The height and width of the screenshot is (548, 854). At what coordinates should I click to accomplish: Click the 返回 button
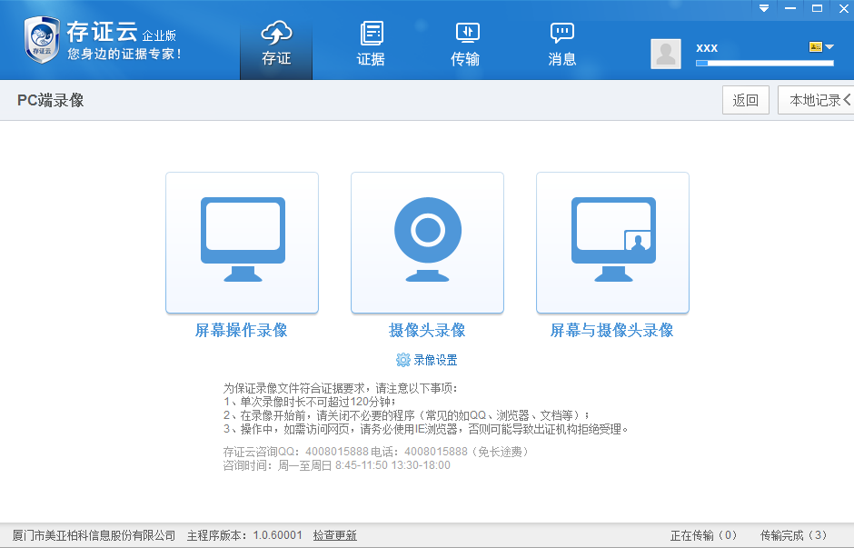click(x=746, y=100)
